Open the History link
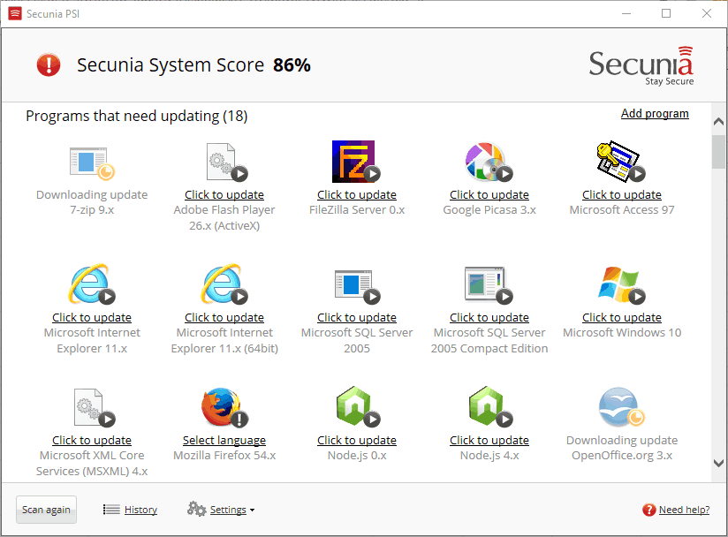The width and height of the screenshot is (728, 537). [140, 510]
